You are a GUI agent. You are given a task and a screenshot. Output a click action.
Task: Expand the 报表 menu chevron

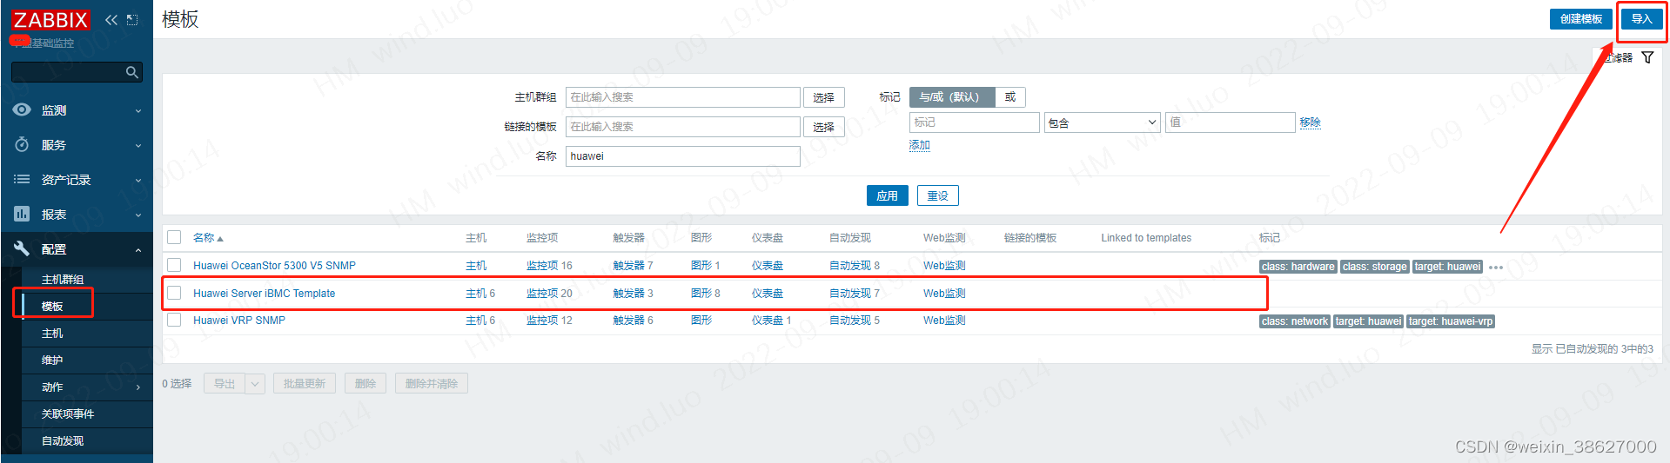tap(138, 215)
